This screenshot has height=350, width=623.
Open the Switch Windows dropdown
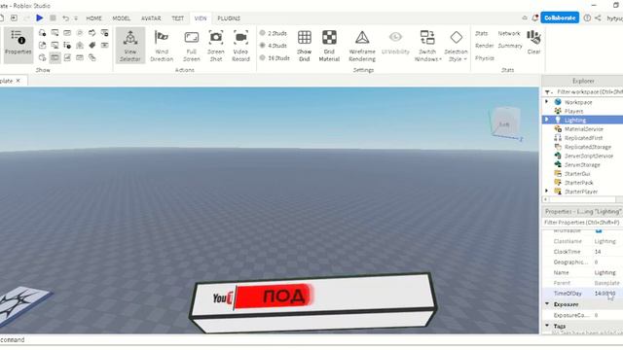pyautogui.click(x=427, y=46)
